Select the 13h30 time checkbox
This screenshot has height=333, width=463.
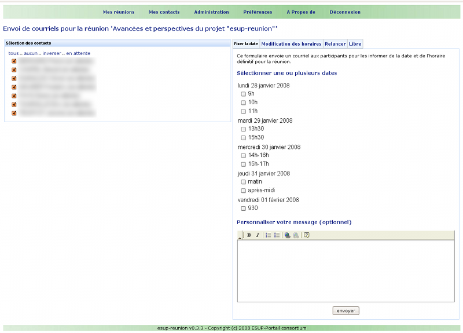click(x=244, y=129)
